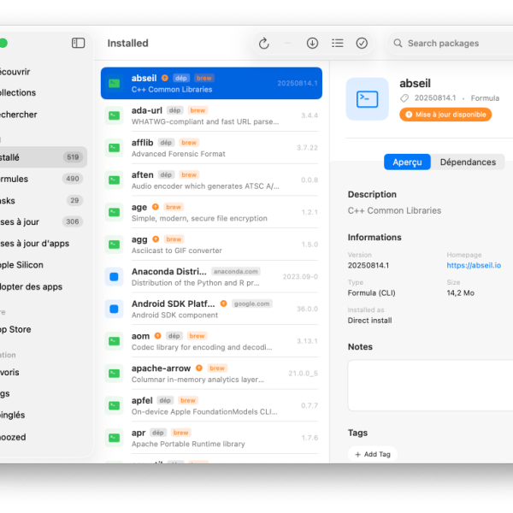The image size is (513, 513).
Task: Click the magnifier icon in search field
Action: [x=398, y=44]
